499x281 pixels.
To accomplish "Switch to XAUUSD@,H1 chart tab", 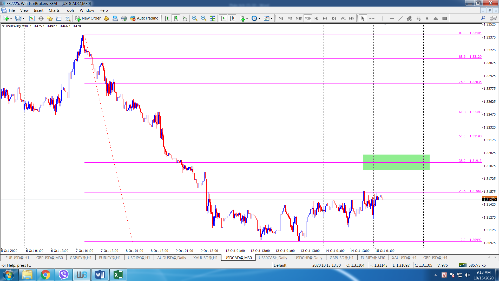I will point(206,258).
